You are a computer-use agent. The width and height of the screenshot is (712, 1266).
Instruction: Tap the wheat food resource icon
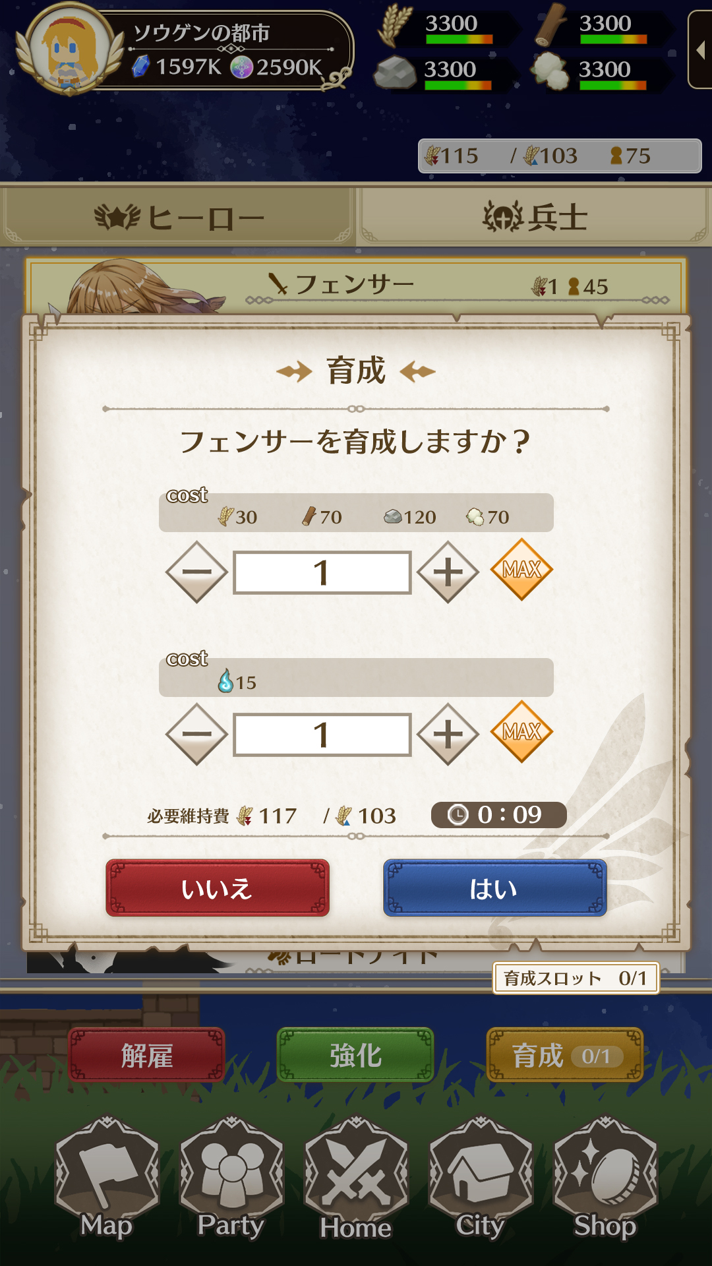[394, 25]
